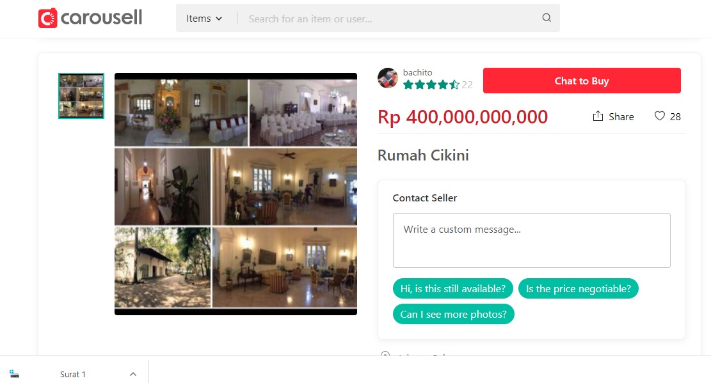Click the Chat to Buy button

click(x=581, y=81)
